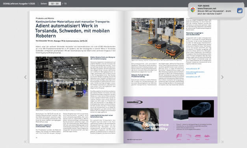
Task: Click subheading 'Robuste Technik für den Produktionsalltag'
Action: 140,76
